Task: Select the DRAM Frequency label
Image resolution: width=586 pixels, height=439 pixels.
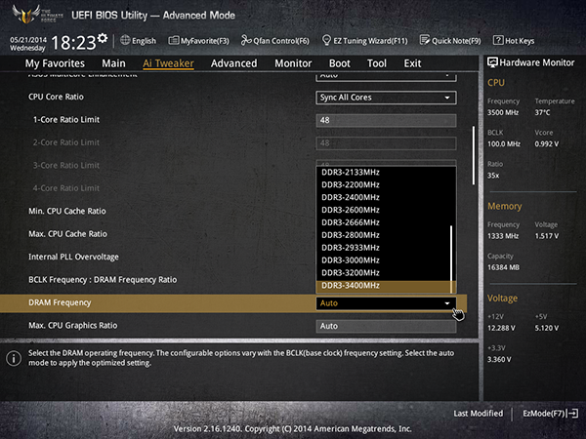Action: (60, 302)
